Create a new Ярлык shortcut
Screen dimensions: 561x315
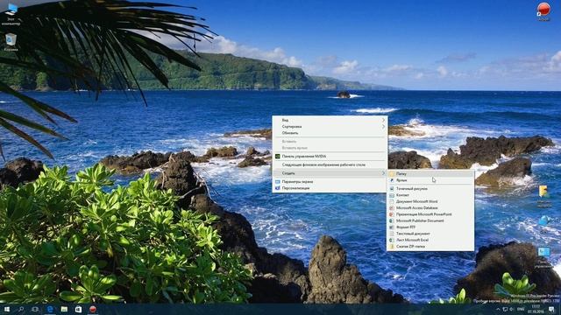coord(430,180)
